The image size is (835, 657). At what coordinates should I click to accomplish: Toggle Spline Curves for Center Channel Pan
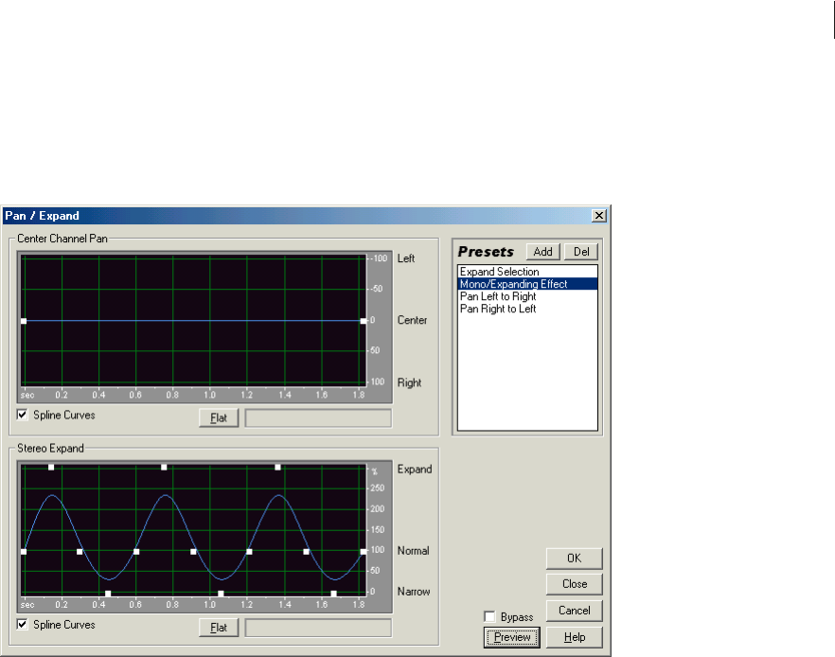23,415
